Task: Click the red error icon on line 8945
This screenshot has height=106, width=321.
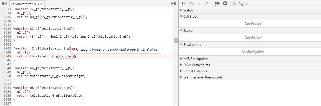Action: click(x=75, y=57)
